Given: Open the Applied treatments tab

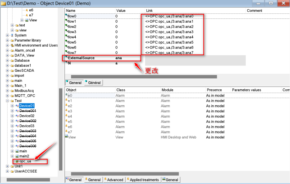Looking at the screenshot, I should (144, 180).
